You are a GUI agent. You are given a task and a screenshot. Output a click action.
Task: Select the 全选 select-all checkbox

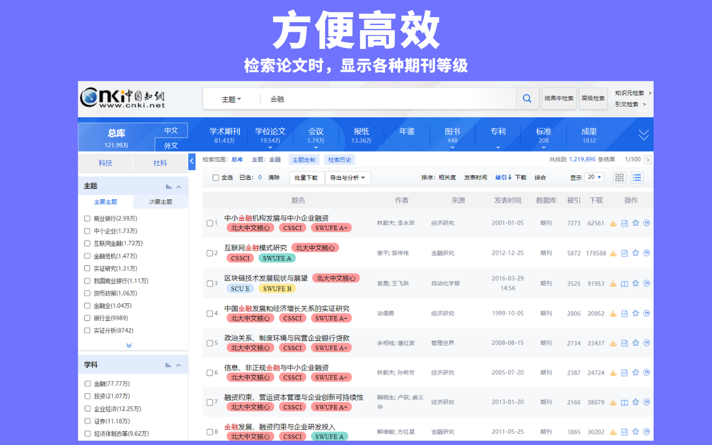(215, 177)
